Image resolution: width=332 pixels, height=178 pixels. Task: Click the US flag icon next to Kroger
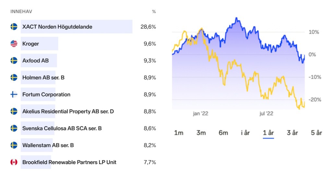pyautogui.click(x=14, y=44)
